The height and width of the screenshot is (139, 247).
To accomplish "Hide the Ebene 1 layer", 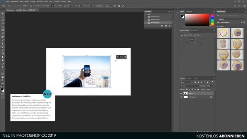I will [x=181, y=93].
